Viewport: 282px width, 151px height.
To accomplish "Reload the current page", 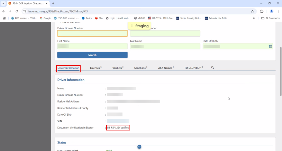I will tap(17, 11).
